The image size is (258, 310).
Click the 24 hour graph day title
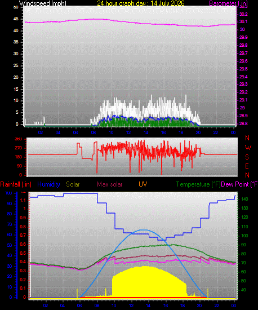[x=141, y=3]
